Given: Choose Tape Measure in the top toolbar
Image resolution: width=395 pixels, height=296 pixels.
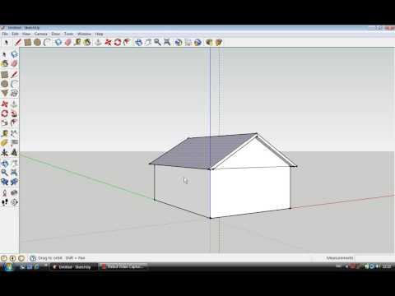Looking at the screenshot, I should point(77,42).
